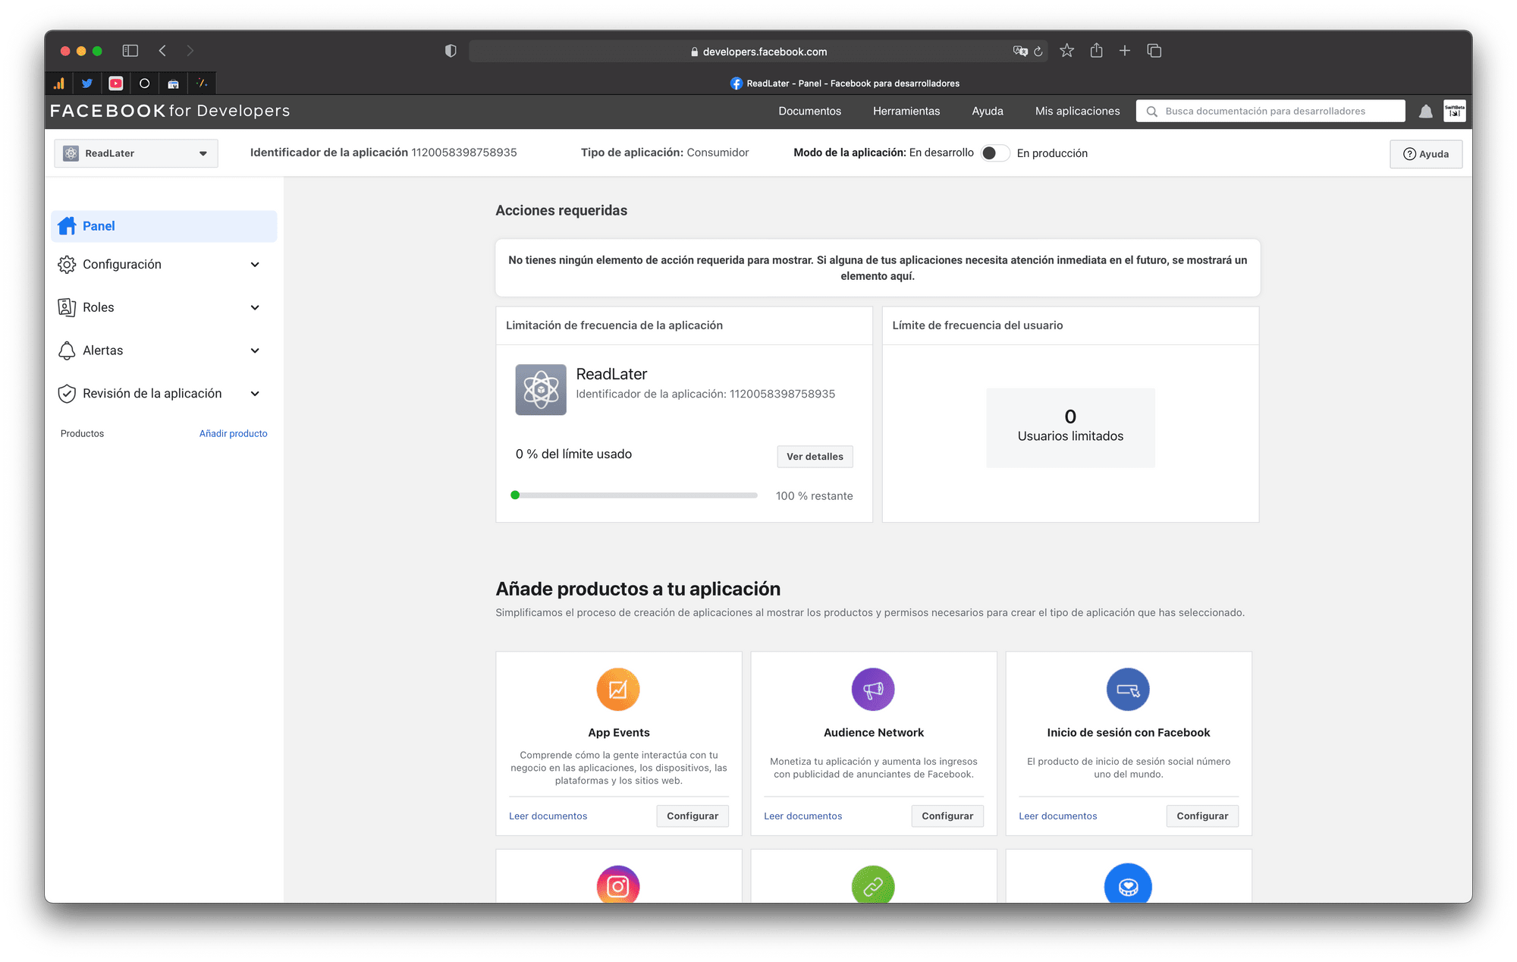
Task: Expand the Configuración chevron
Action: [255, 265]
